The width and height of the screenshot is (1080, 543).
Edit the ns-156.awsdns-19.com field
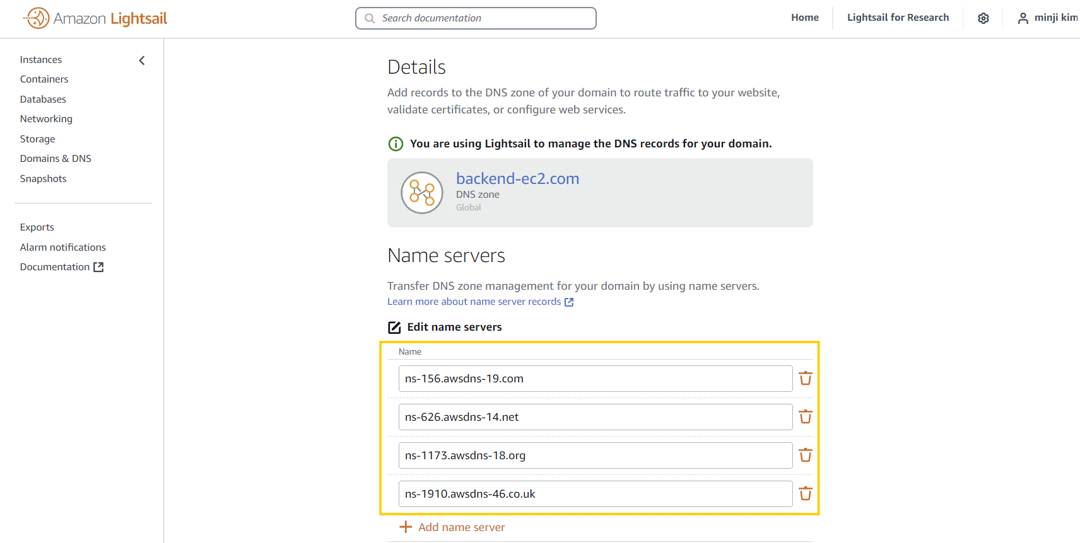pyautogui.click(x=596, y=379)
